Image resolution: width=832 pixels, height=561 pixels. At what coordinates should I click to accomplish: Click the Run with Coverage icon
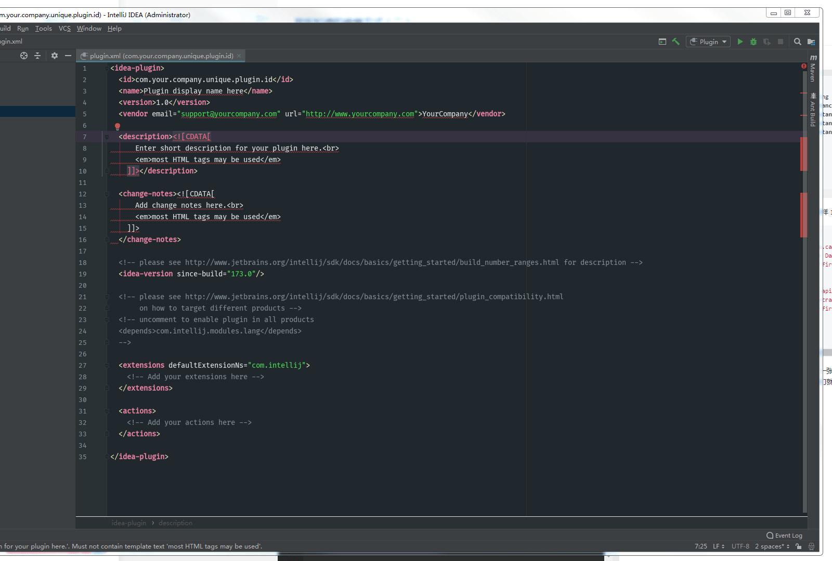(x=767, y=42)
